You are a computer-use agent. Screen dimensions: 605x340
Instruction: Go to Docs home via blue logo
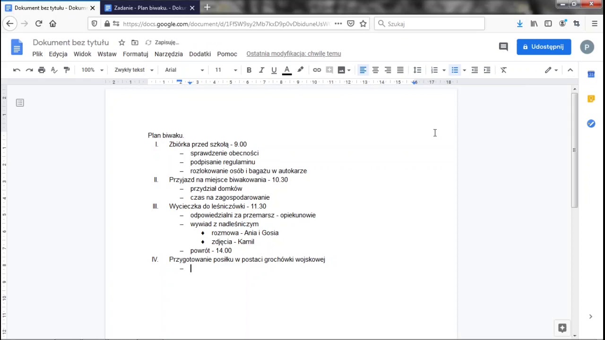17,47
